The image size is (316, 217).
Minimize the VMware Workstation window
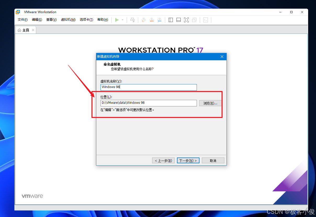point(280,12)
